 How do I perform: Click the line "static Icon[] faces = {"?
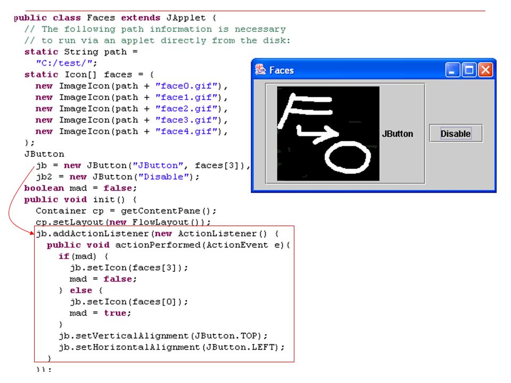[89, 74]
